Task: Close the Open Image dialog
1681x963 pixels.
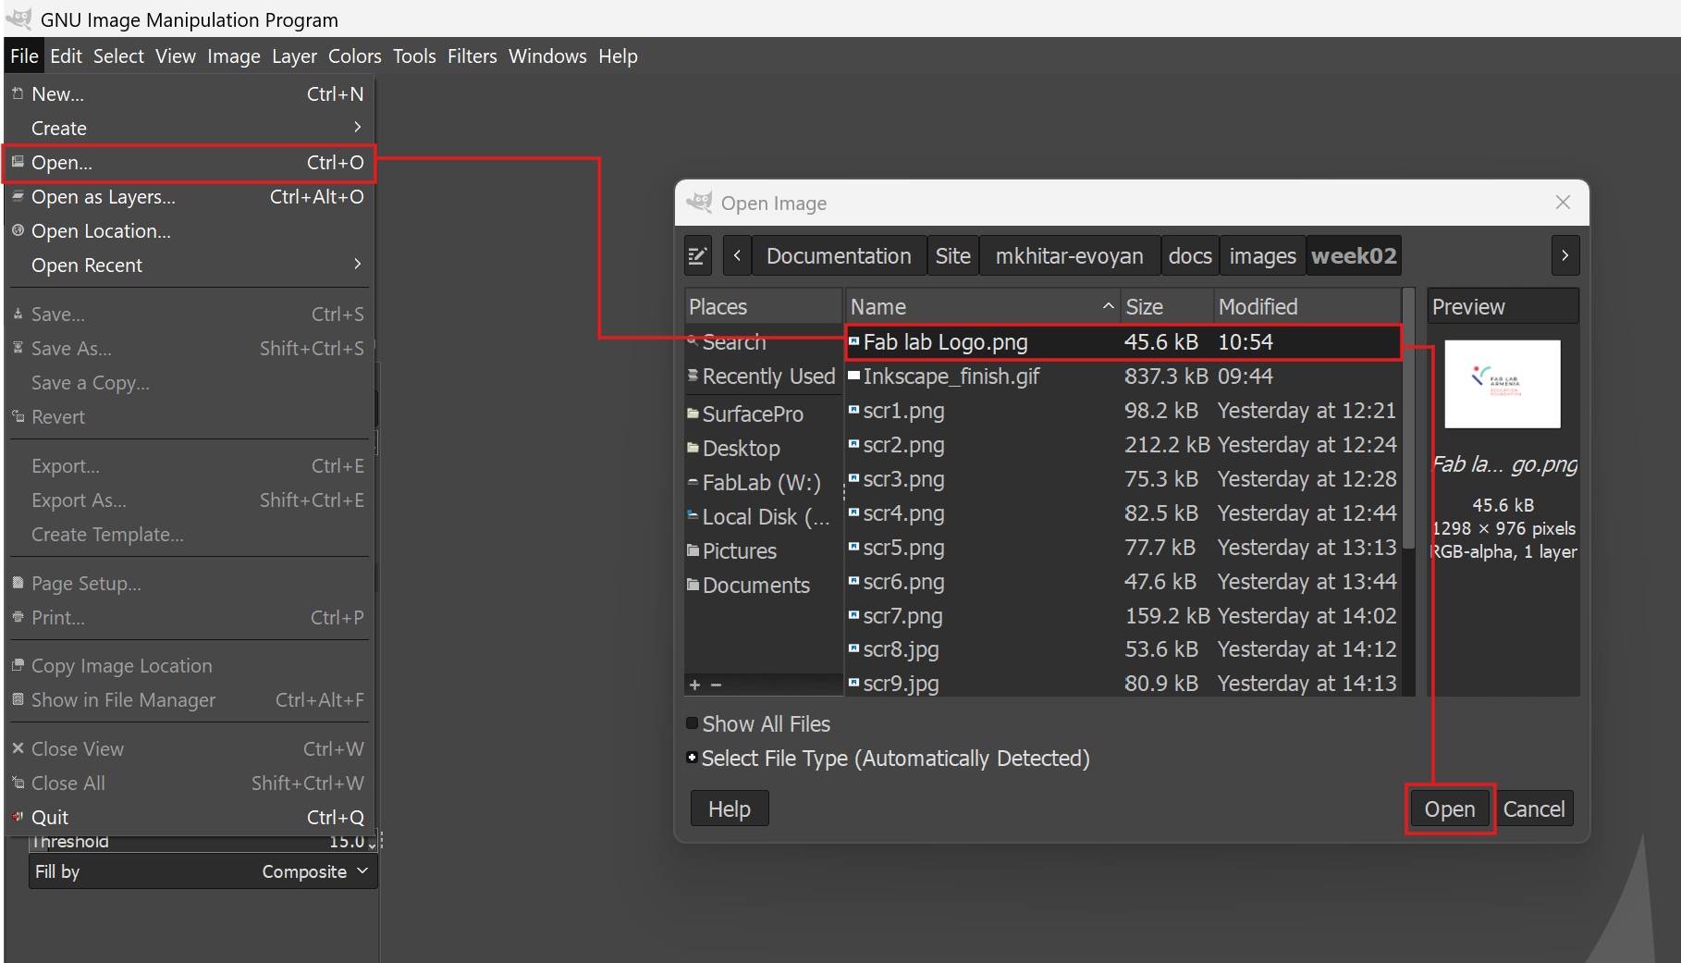Action: pyautogui.click(x=1563, y=203)
